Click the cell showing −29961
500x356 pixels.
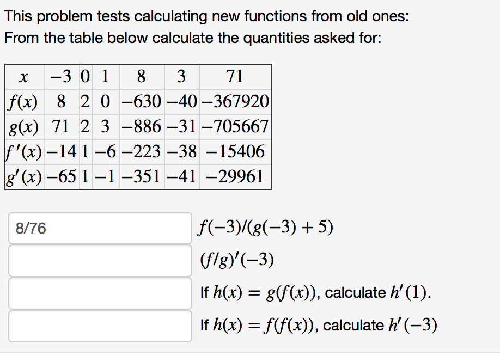(x=235, y=176)
